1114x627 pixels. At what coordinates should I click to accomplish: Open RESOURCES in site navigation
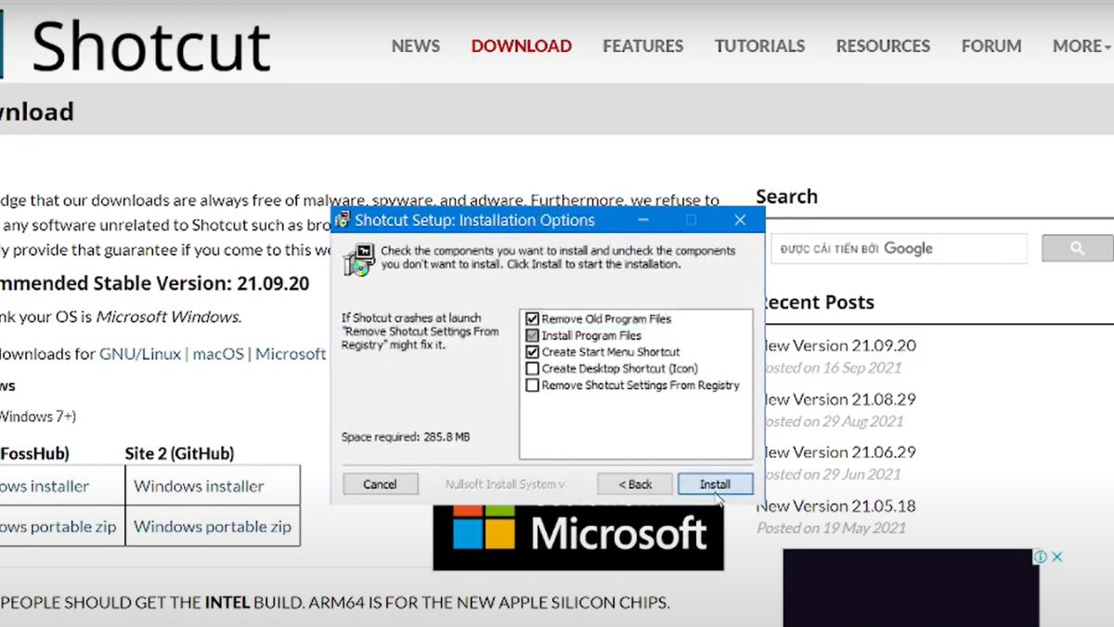coord(883,46)
